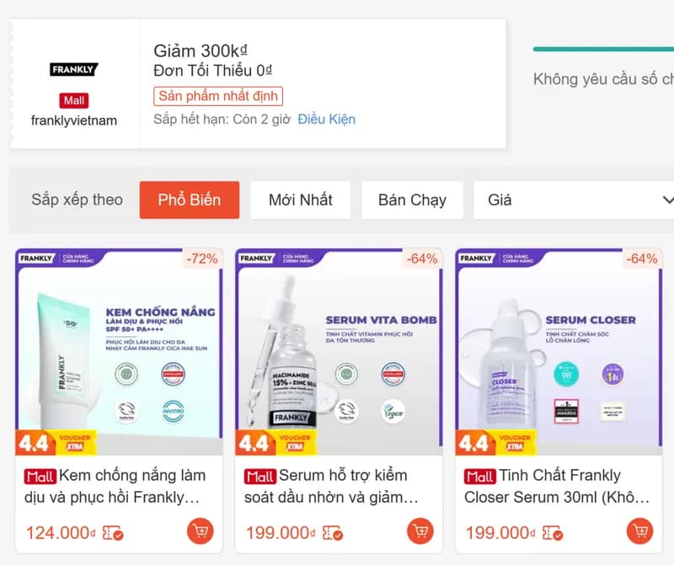Sort products by Phổ Biến
Viewport: 674px width, 565px height.
[190, 200]
